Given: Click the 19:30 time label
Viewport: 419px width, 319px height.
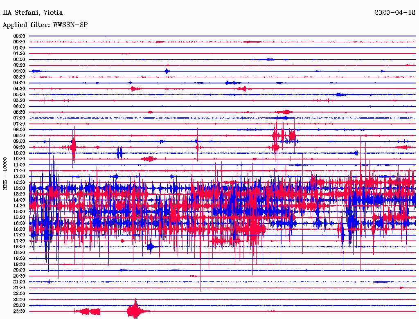Looking at the screenshot, I should click(x=19, y=265).
